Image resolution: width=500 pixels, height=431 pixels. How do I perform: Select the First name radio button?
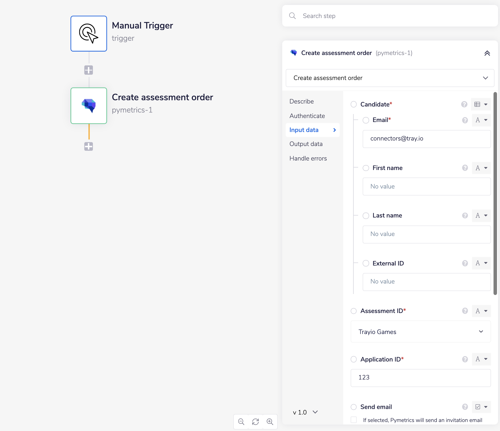pyautogui.click(x=366, y=168)
